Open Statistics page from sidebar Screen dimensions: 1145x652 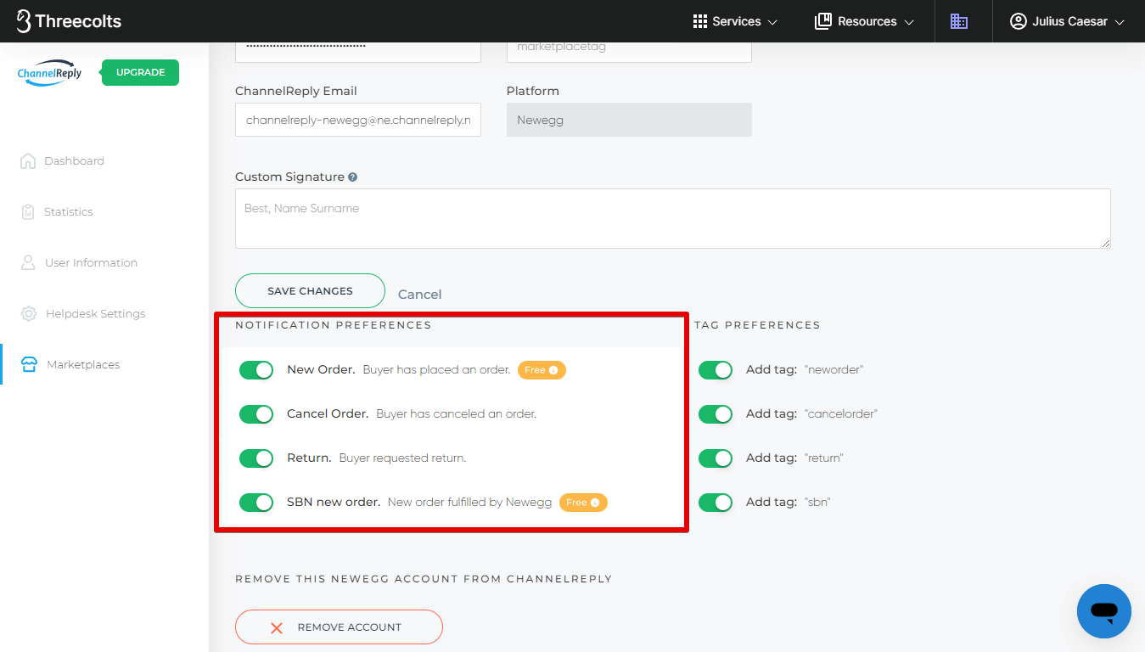68,212
